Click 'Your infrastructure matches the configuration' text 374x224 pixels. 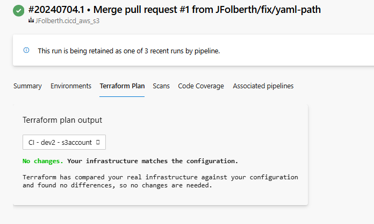[x=153, y=161]
